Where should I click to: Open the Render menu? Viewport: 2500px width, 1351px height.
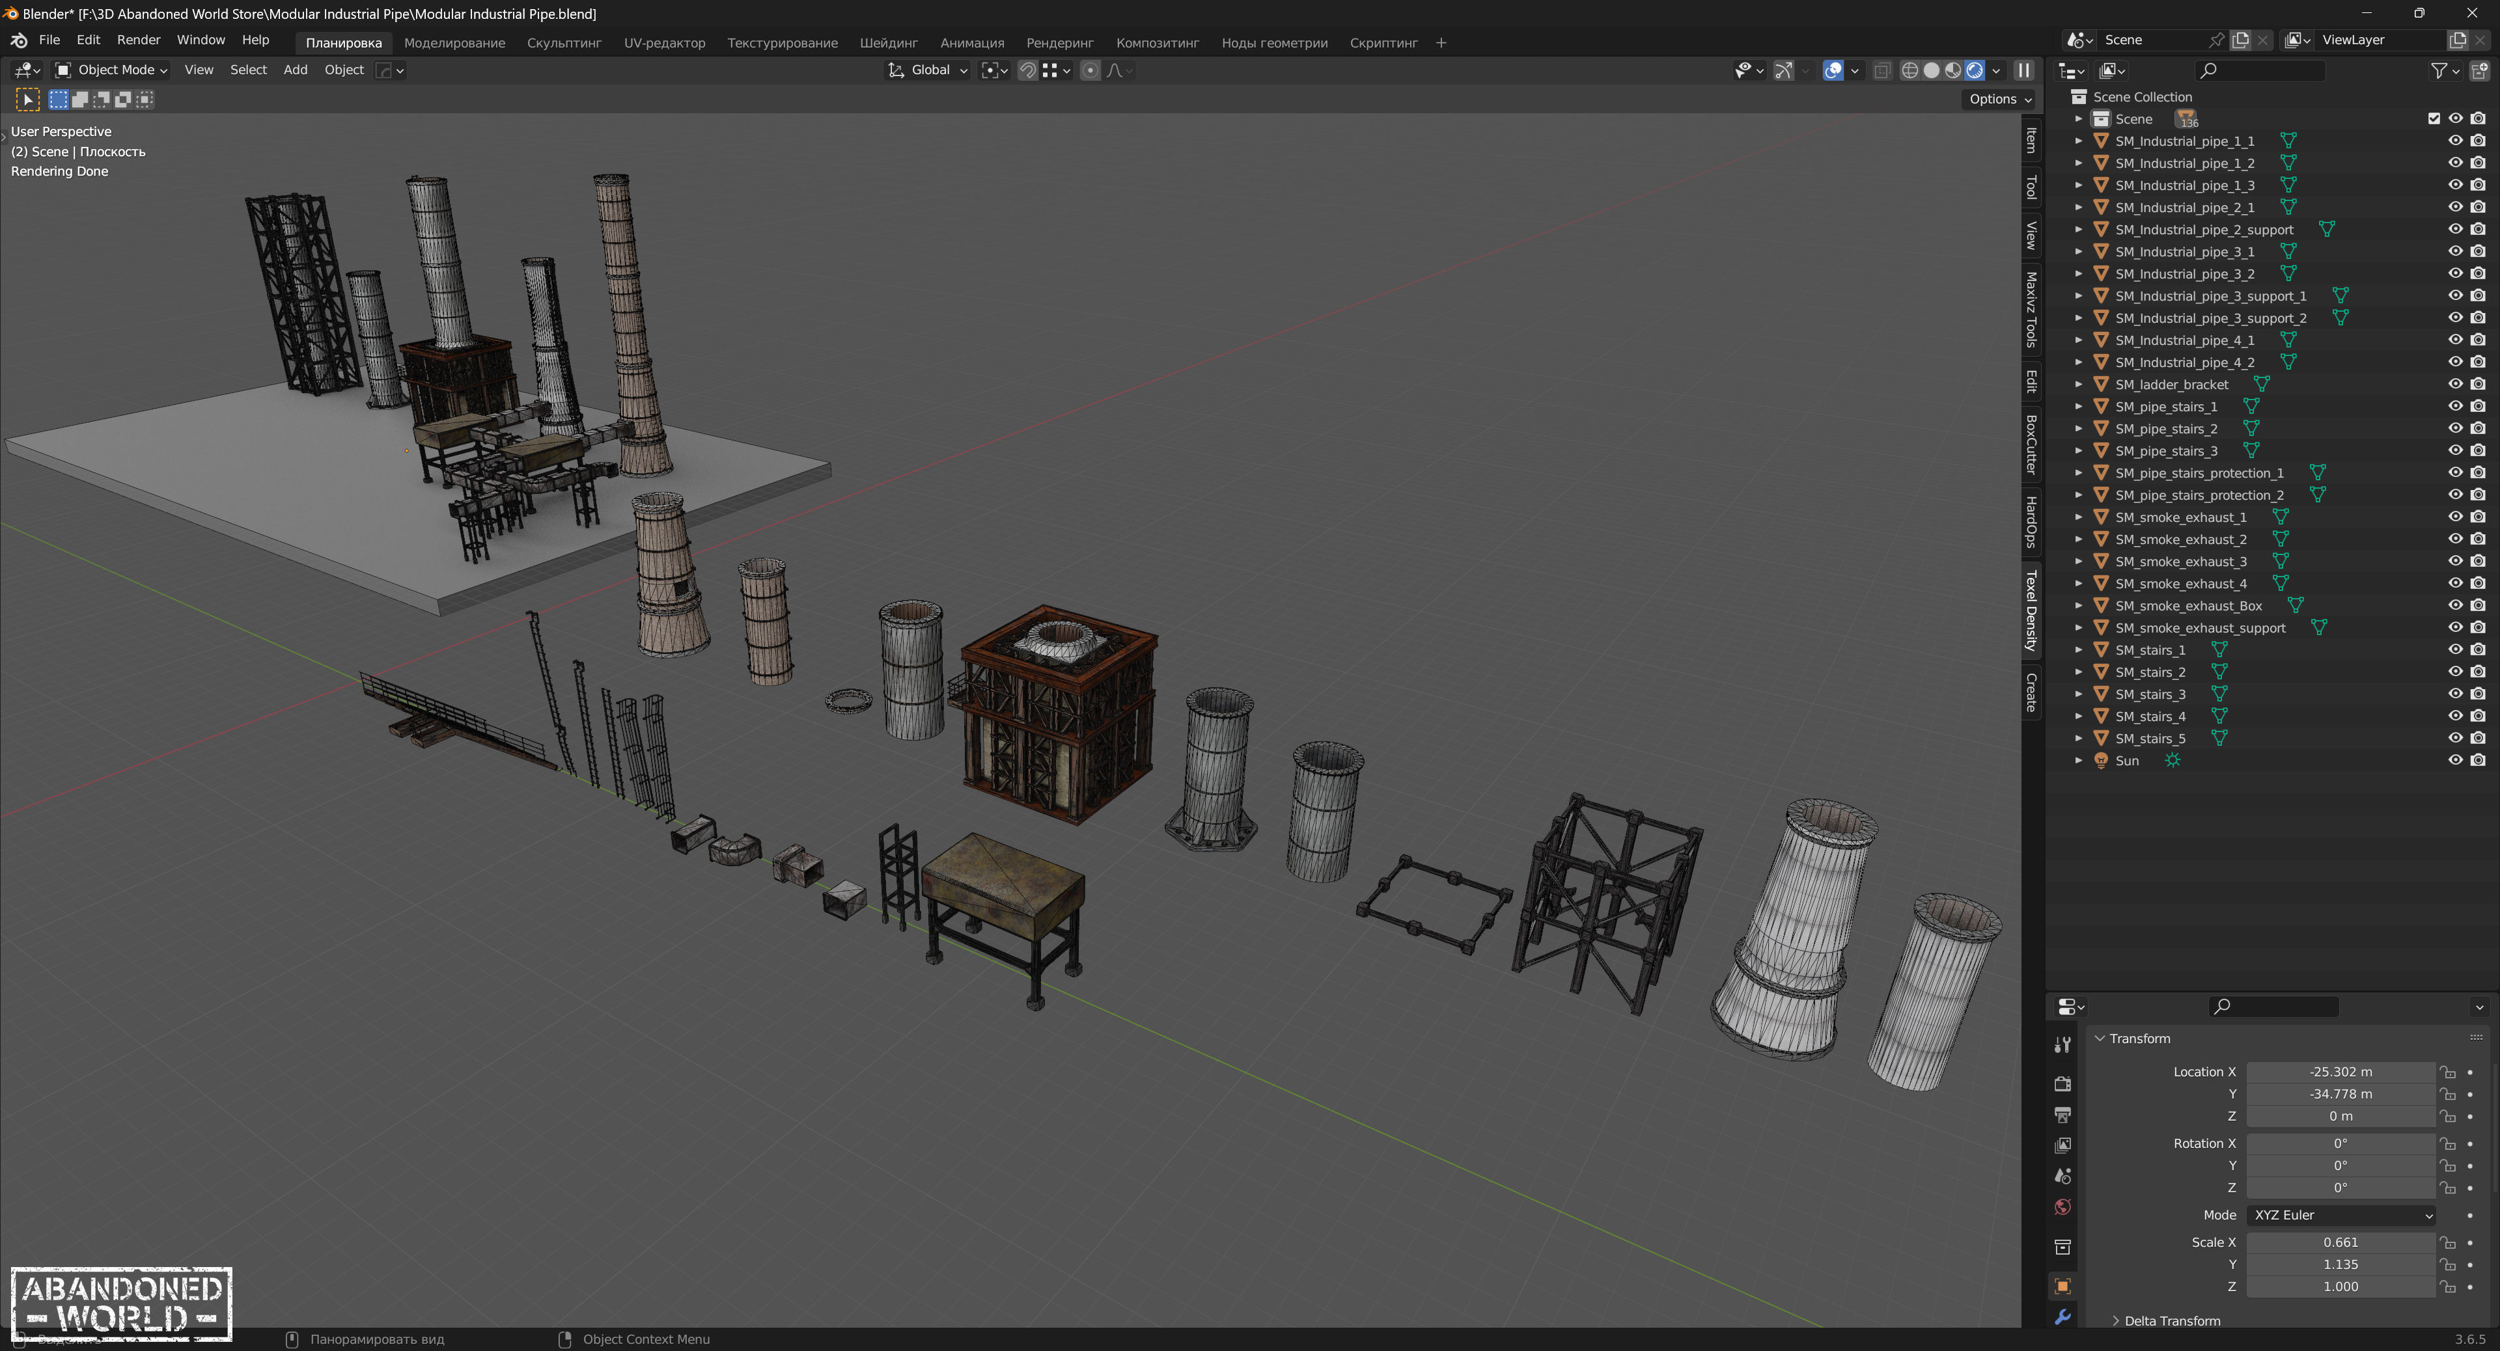[138, 40]
